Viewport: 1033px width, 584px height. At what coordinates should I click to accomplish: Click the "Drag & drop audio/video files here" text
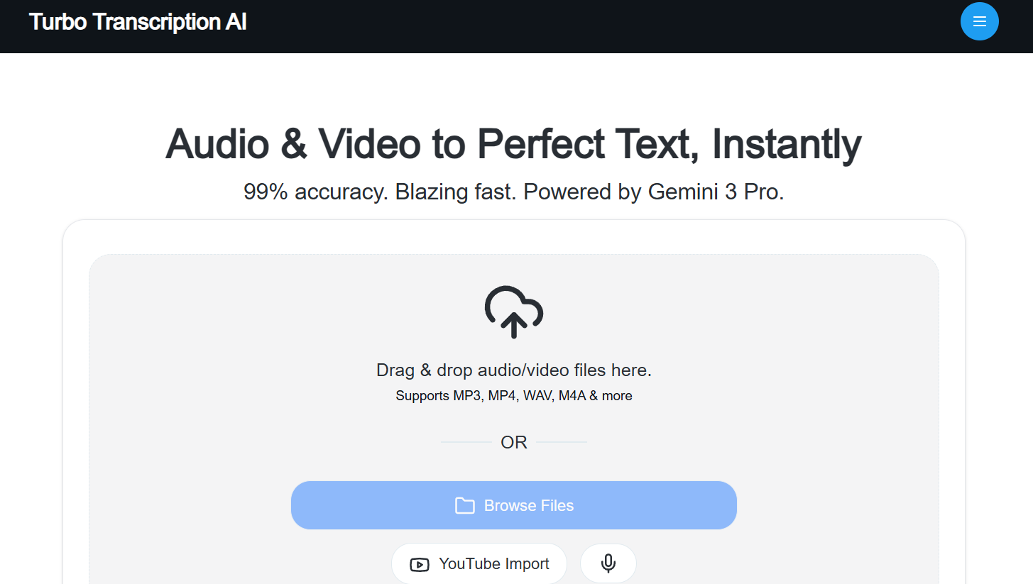tap(513, 370)
